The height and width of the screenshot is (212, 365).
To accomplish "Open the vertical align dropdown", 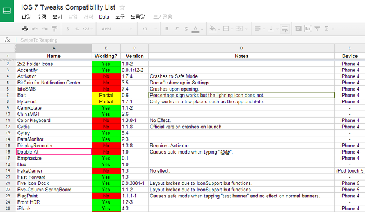I will (x=273, y=29).
